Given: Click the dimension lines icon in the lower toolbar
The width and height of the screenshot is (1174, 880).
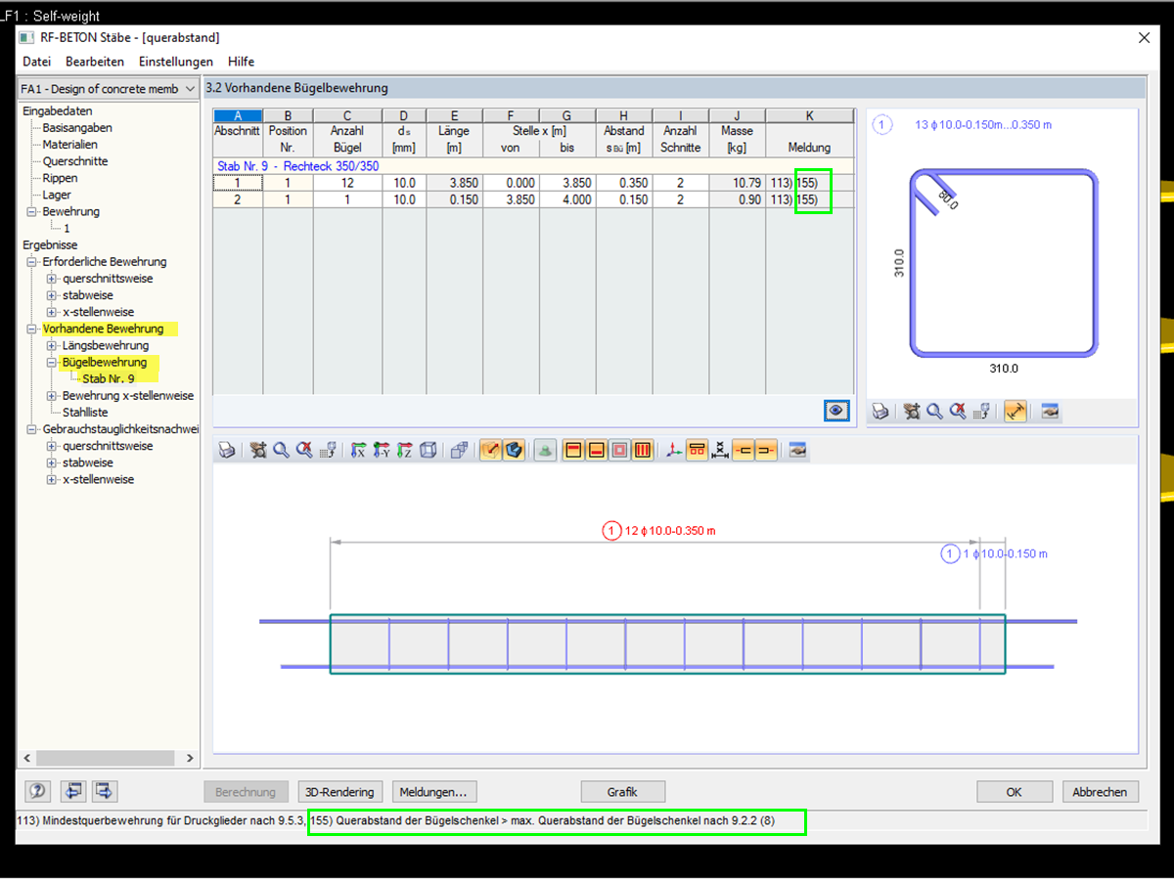Looking at the screenshot, I should (x=719, y=450).
